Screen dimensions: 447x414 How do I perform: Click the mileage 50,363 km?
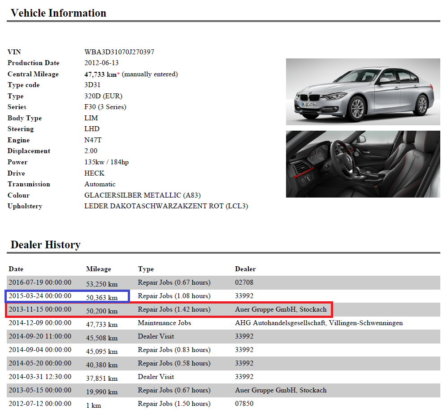pyautogui.click(x=102, y=298)
